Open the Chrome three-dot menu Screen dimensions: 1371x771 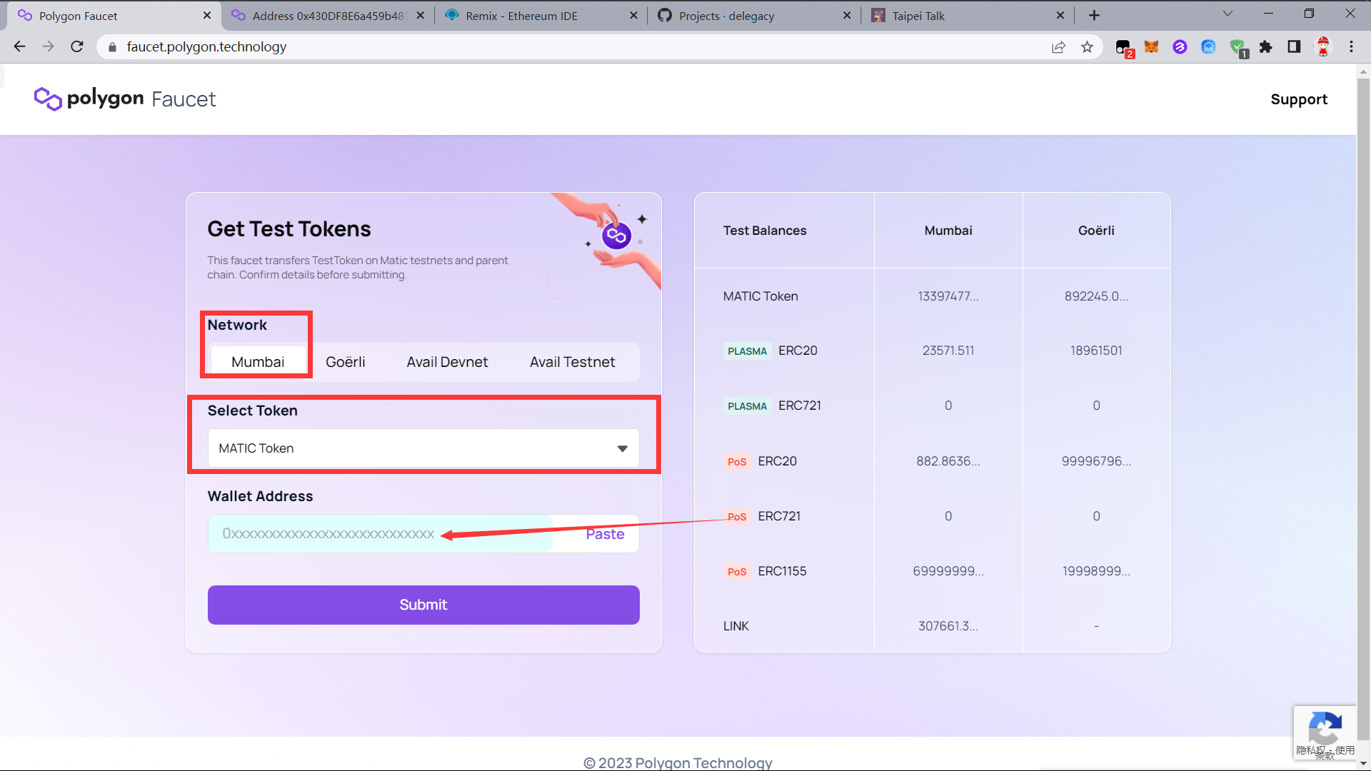click(x=1351, y=47)
